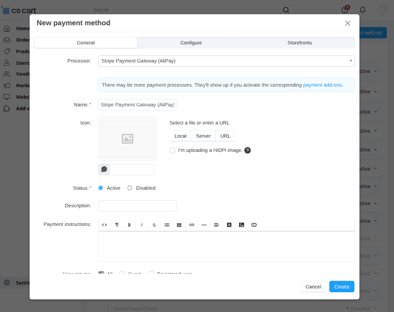Open the paragraph format dropdown in editor
Screen dimensions: 394x312
117,225
